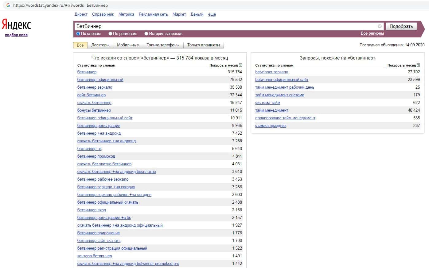Switch to the 'Десктопы' tab

100,45
